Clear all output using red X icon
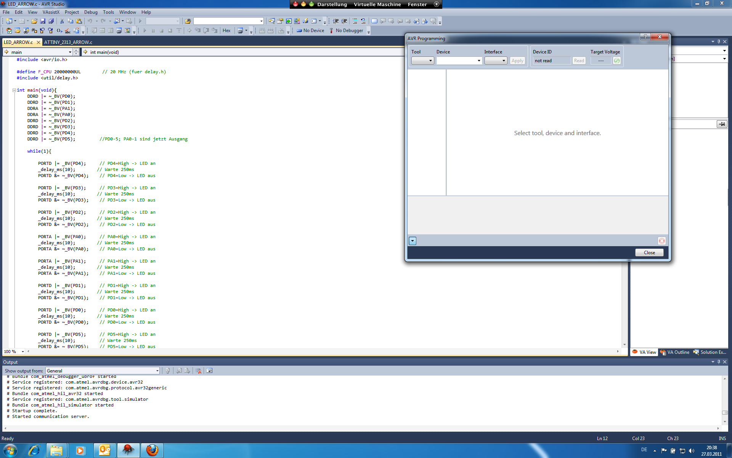 (x=199, y=371)
